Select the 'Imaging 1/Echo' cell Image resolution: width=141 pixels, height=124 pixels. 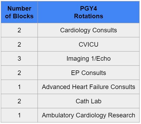point(89,59)
